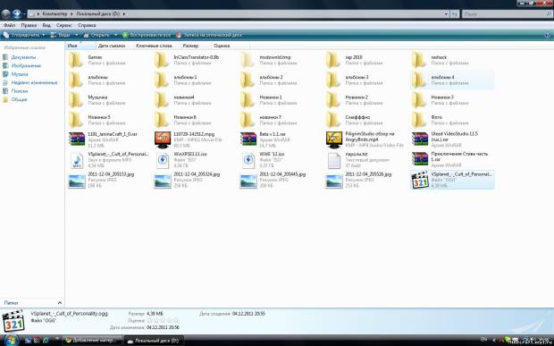Click the Forward navigation arrow

click(16, 14)
